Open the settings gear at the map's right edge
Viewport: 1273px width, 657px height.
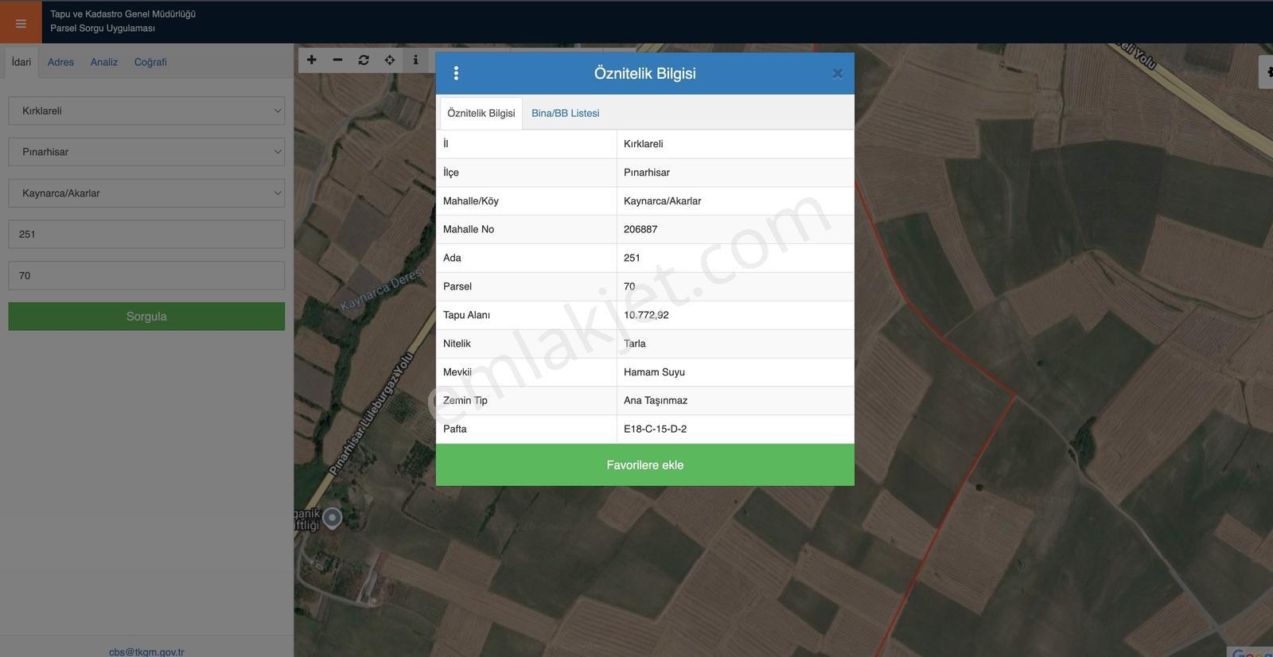pyautogui.click(x=1267, y=72)
